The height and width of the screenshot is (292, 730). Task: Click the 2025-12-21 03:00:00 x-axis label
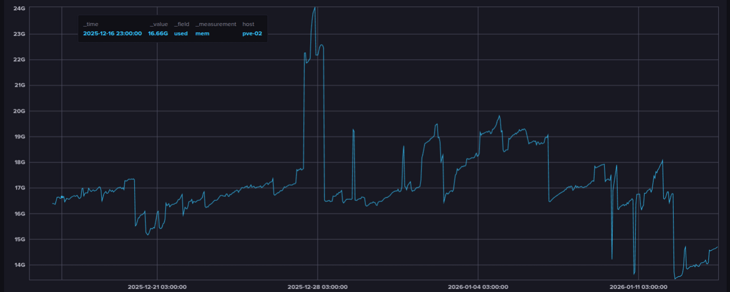point(157,287)
